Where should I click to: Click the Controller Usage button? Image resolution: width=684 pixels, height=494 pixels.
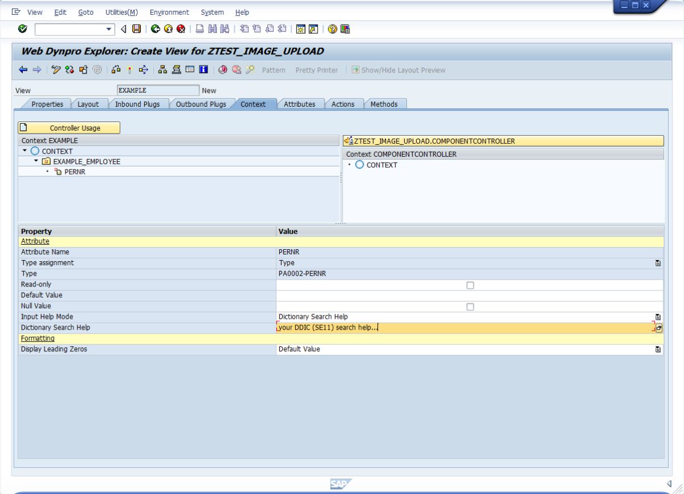coord(69,128)
